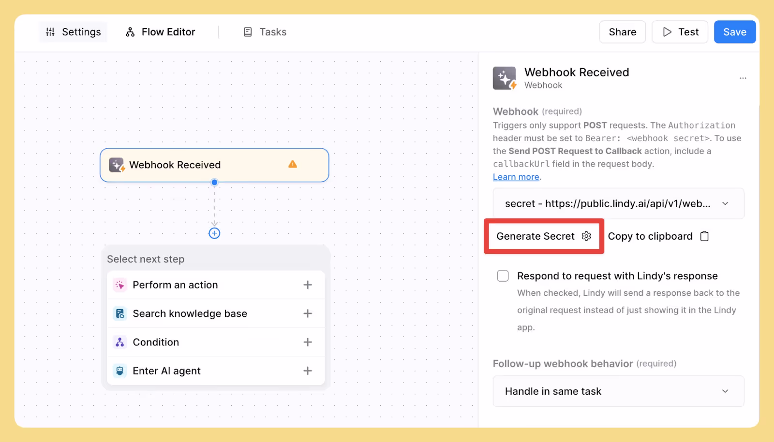The image size is (774, 442).
Task: Run the flow with Test button
Action: coord(680,32)
